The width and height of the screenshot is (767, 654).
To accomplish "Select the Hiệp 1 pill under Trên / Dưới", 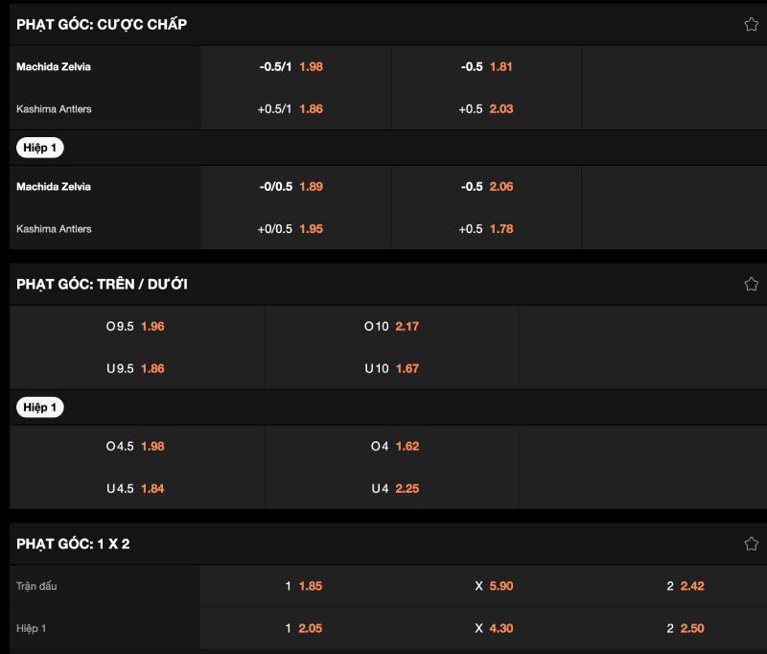I will 40,408.
